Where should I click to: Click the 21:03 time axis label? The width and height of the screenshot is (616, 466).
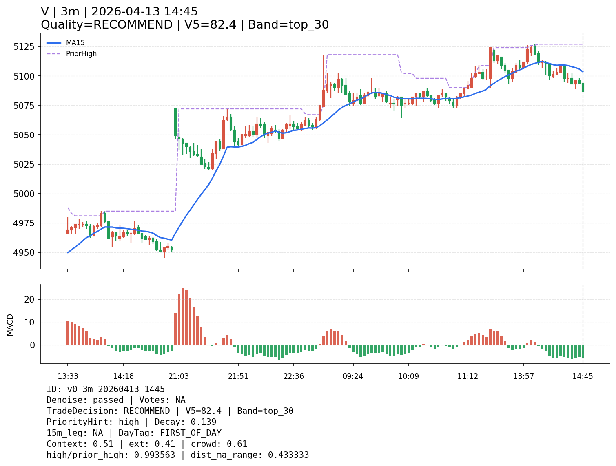pos(179,376)
